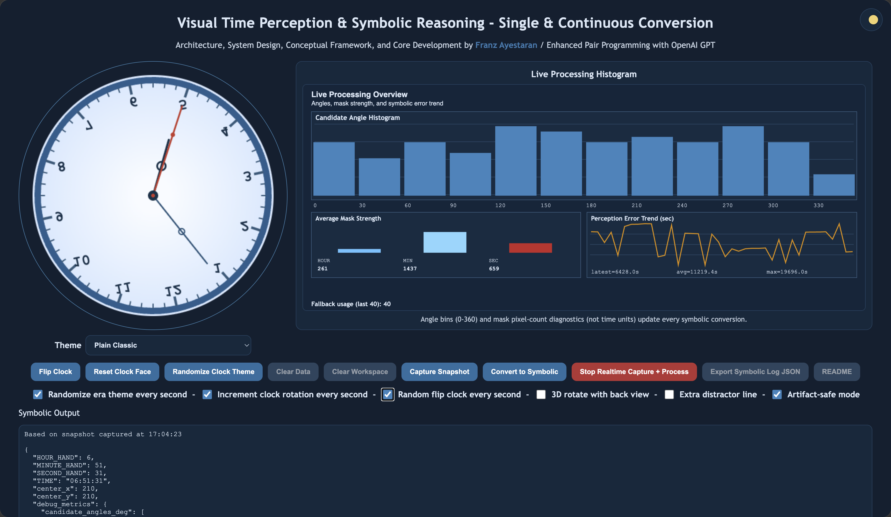Click the HOUR mask strength bar
This screenshot has width=891, height=517.
pos(359,251)
